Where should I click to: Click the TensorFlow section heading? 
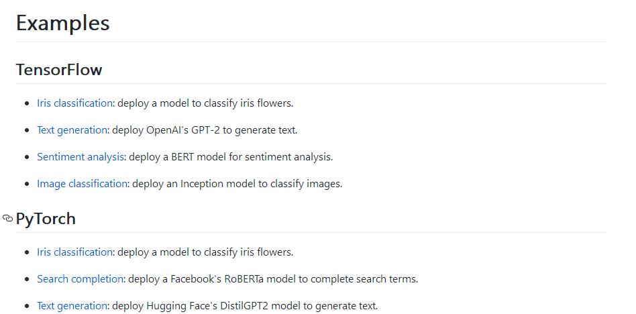[x=59, y=70]
